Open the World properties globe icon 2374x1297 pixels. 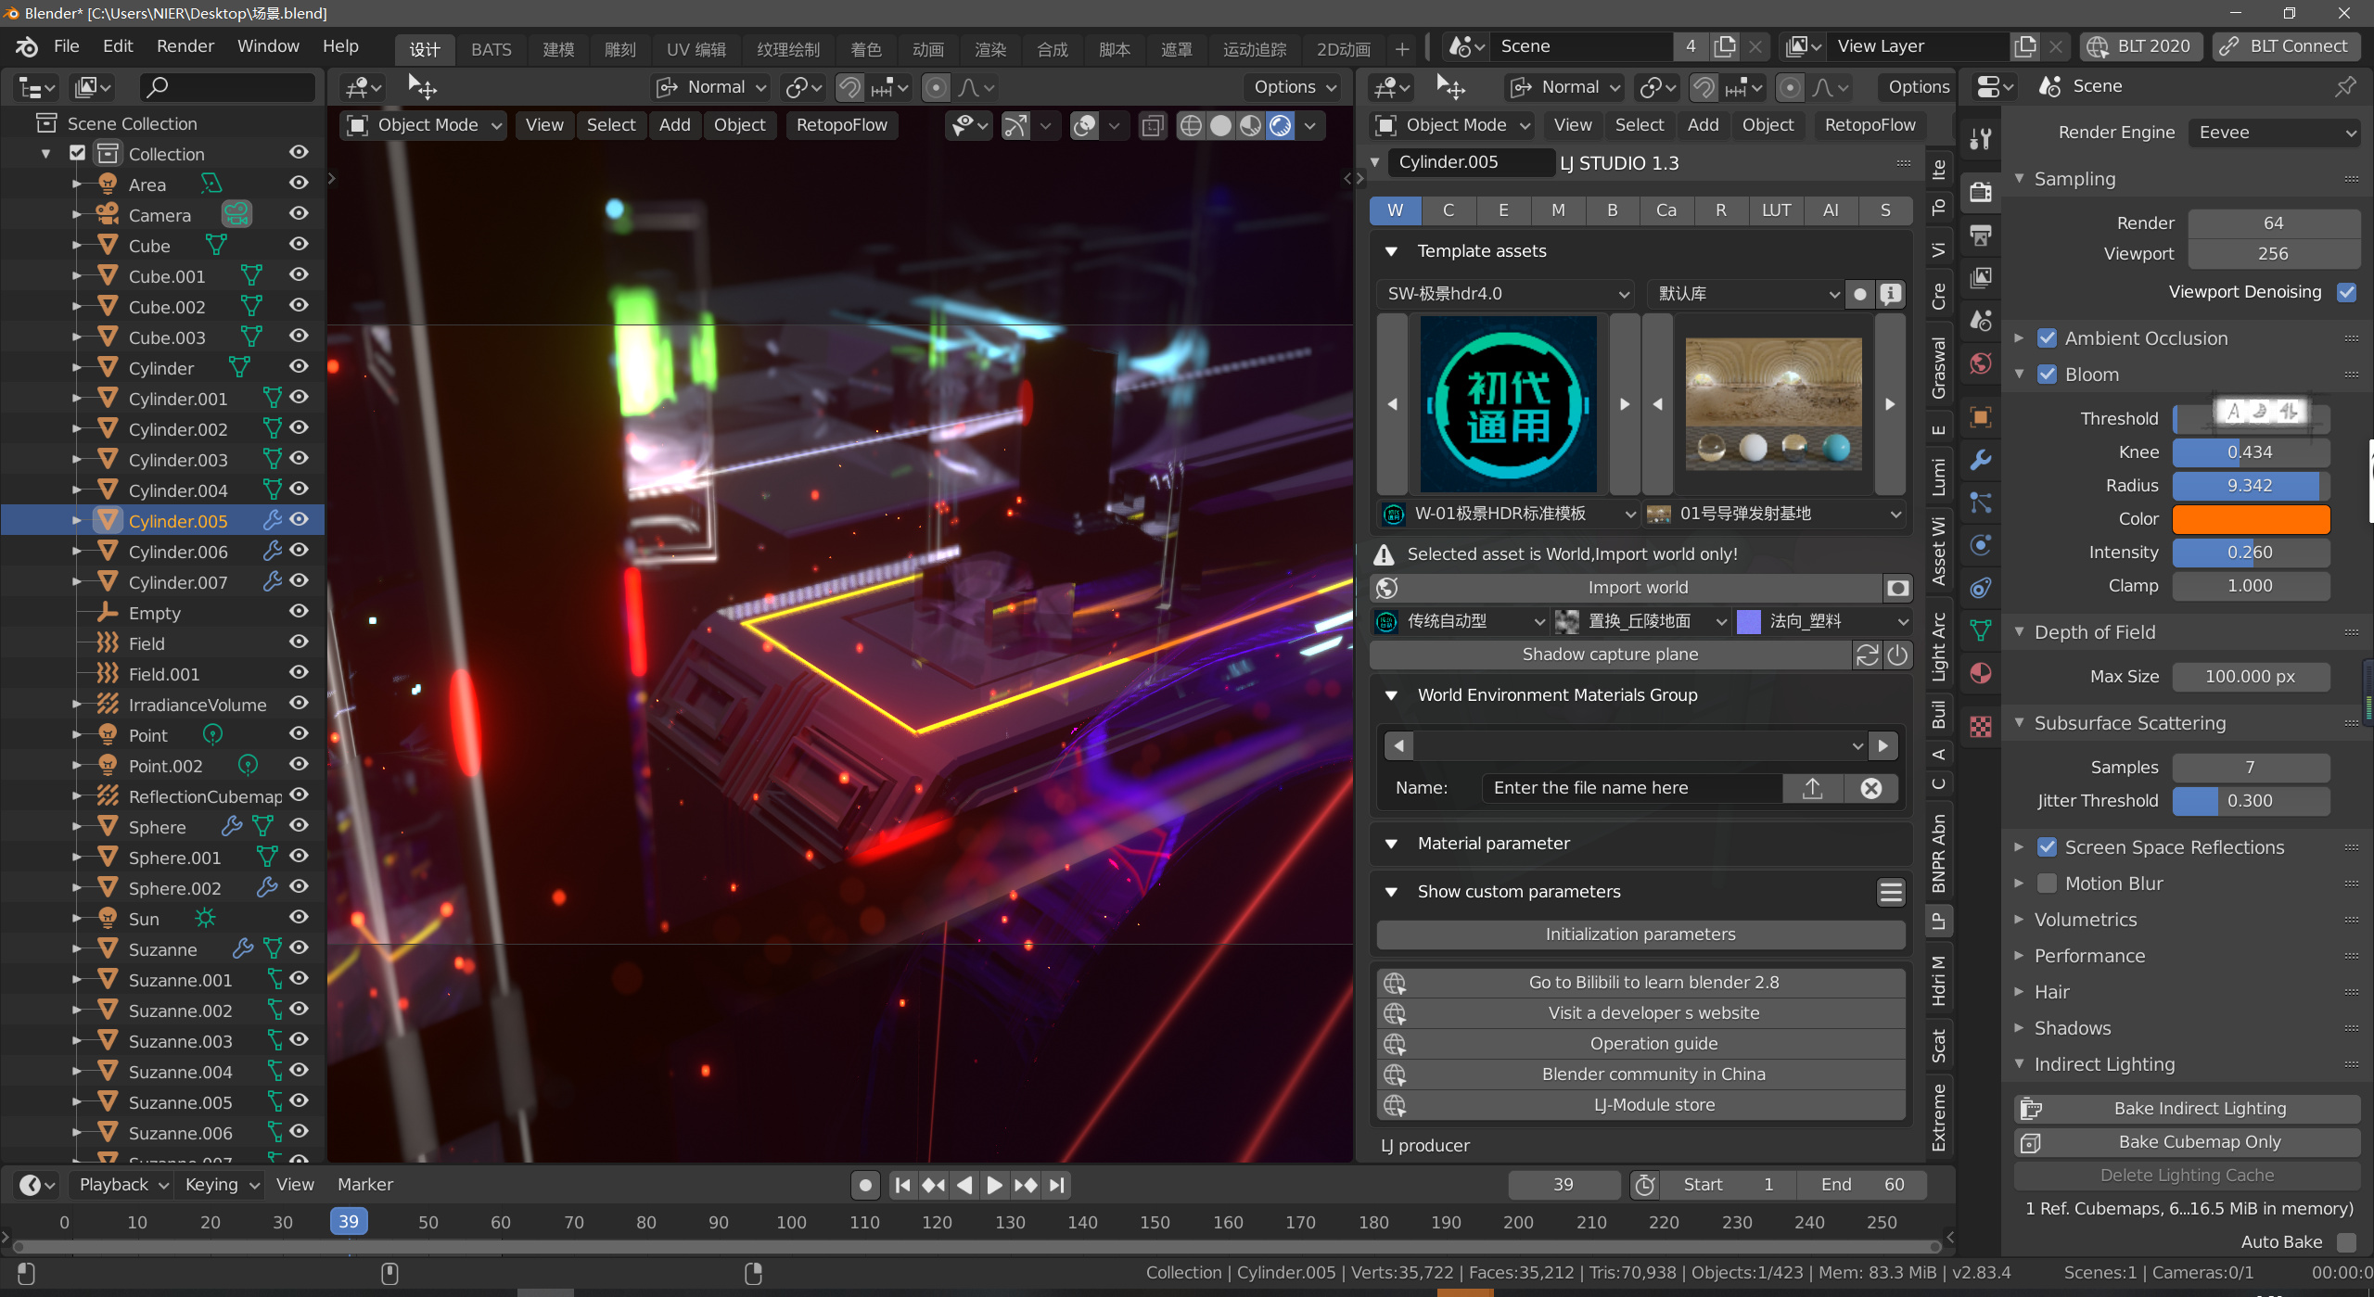click(x=1981, y=363)
